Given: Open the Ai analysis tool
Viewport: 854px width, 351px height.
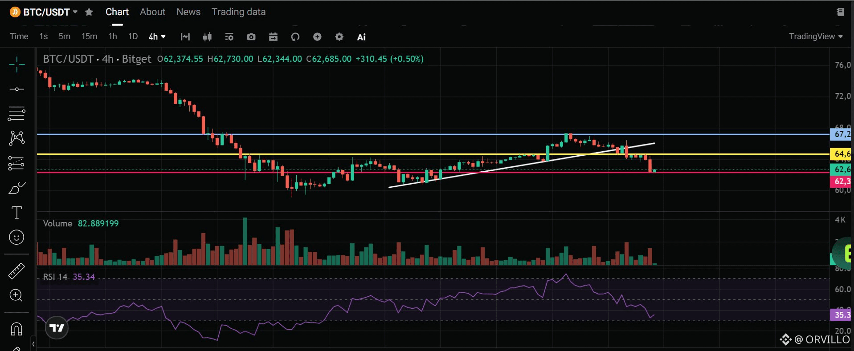Looking at the screenshot, I should 361,37.
